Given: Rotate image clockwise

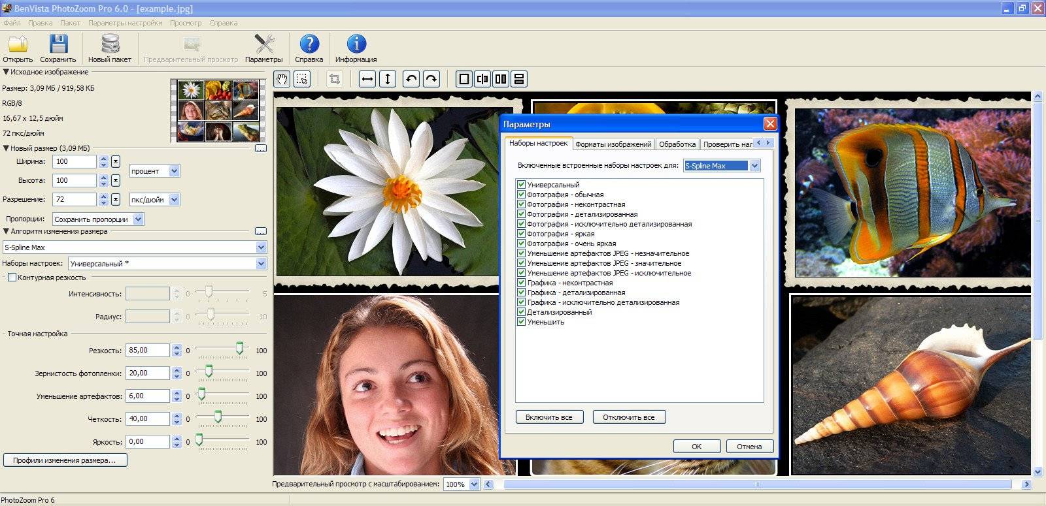Looking at the screenshot, I should (x=431, y=79).
